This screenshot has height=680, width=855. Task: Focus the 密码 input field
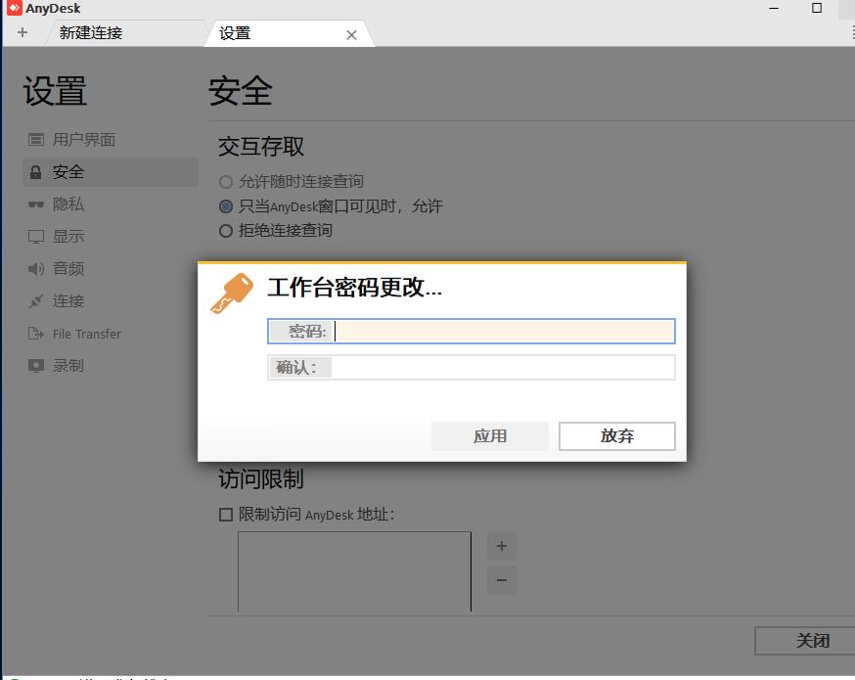472,331
